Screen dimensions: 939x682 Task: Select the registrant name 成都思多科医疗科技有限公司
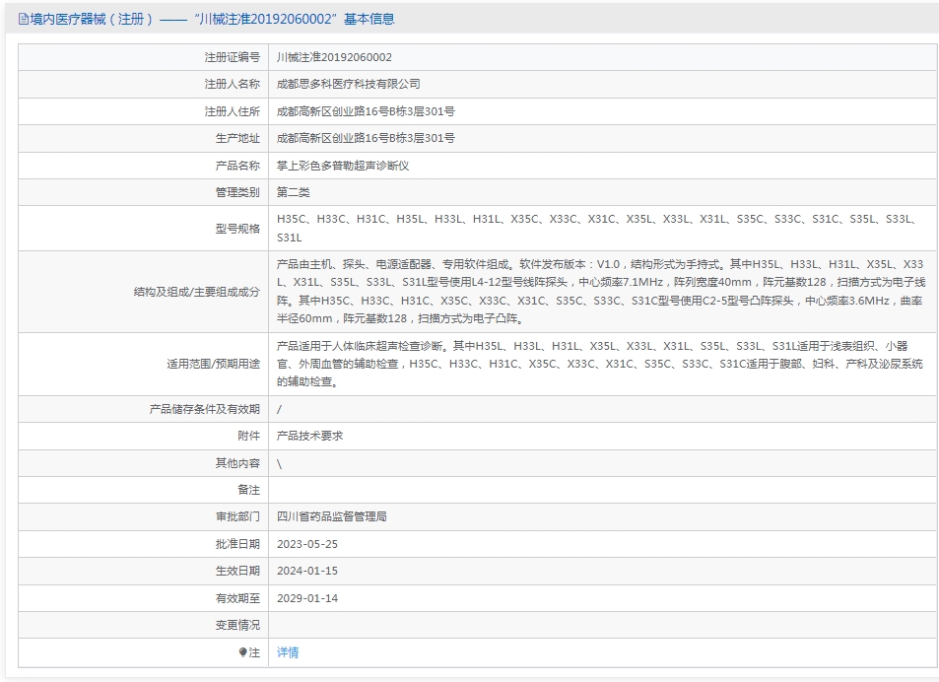(x=348, y=84)
